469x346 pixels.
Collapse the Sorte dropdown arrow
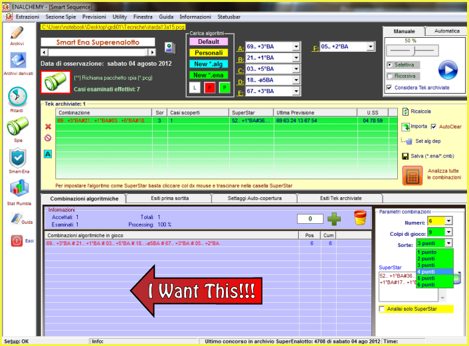448,244
